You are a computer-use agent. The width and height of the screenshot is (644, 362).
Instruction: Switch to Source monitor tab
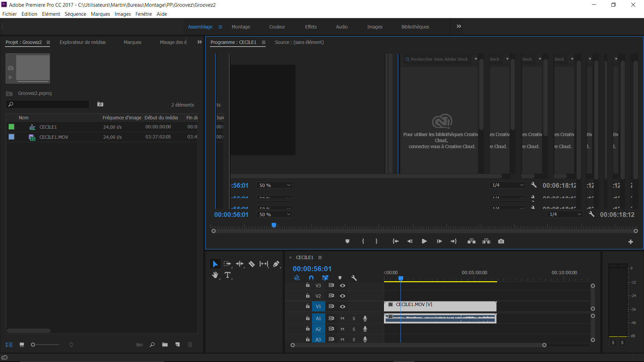[x=299, y=42]
